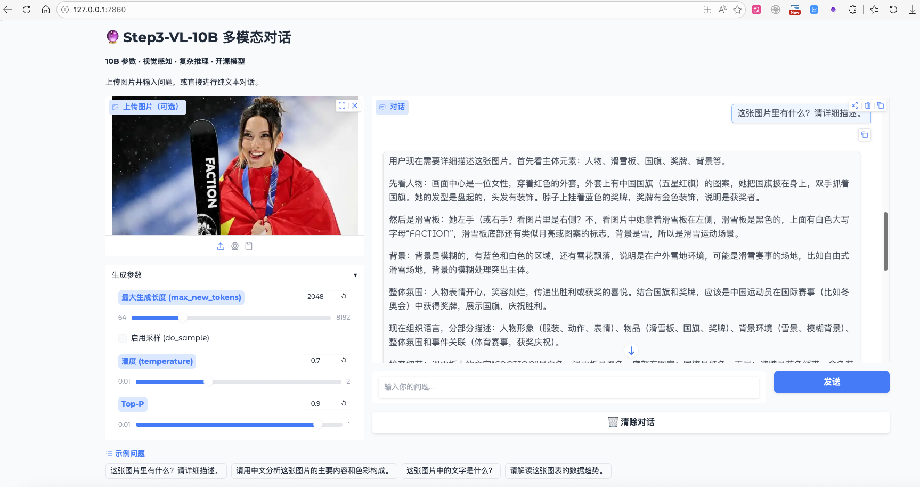Remove the uploaded image with the X
Viewport: 920px width, 487px height.
pyautogui.click(x=355, y=105)
